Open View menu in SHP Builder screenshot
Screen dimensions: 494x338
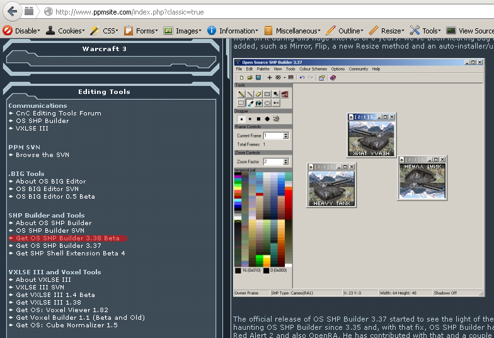(x=277, y=69)
